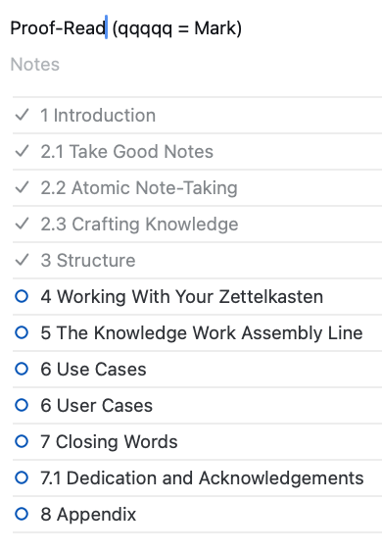
Task: Uncheck the 3 Structure checkmark
Action: pos(22,260)
